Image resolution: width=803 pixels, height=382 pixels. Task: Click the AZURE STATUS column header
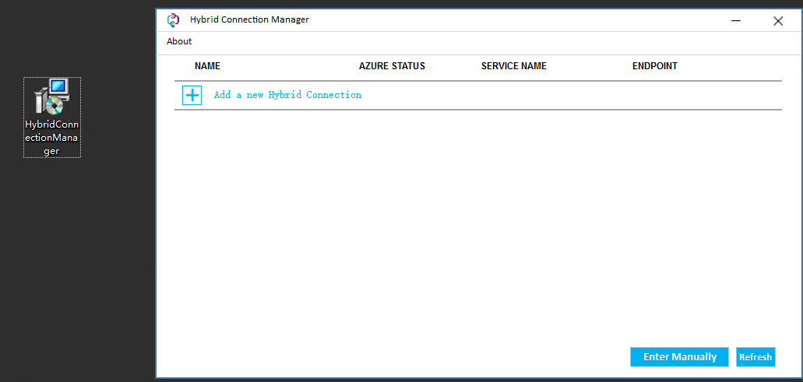[392, 66]
